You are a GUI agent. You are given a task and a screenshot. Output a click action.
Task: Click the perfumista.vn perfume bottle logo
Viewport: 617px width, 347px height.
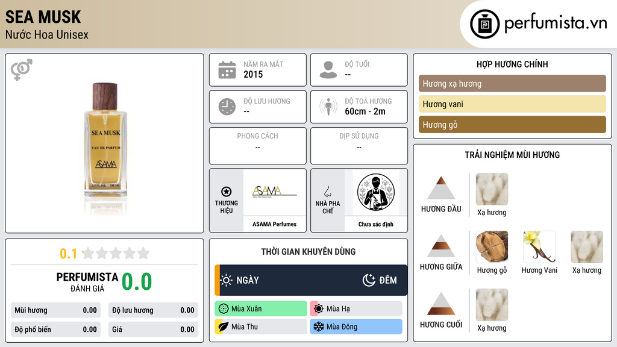click(484, 24)
